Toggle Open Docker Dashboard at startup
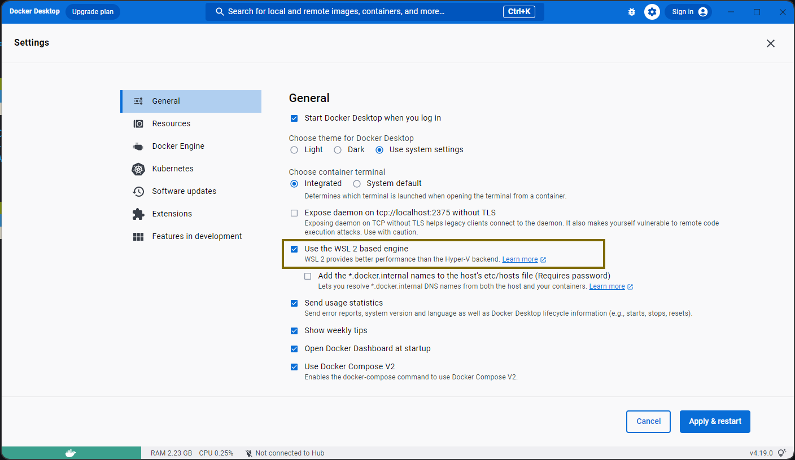The image size is (795, 460). [294, 349]
